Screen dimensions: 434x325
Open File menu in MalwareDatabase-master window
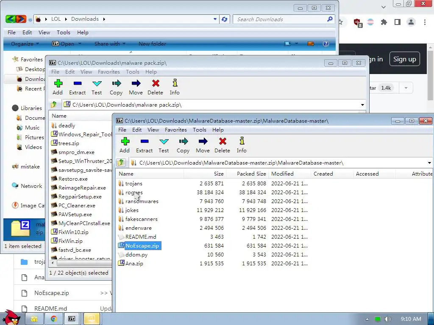click(122, 129)
